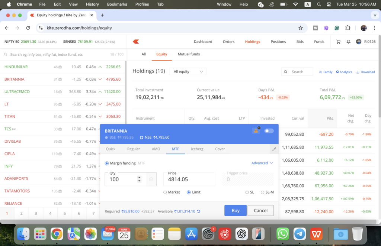Open the Bids page

coord(300,42)
